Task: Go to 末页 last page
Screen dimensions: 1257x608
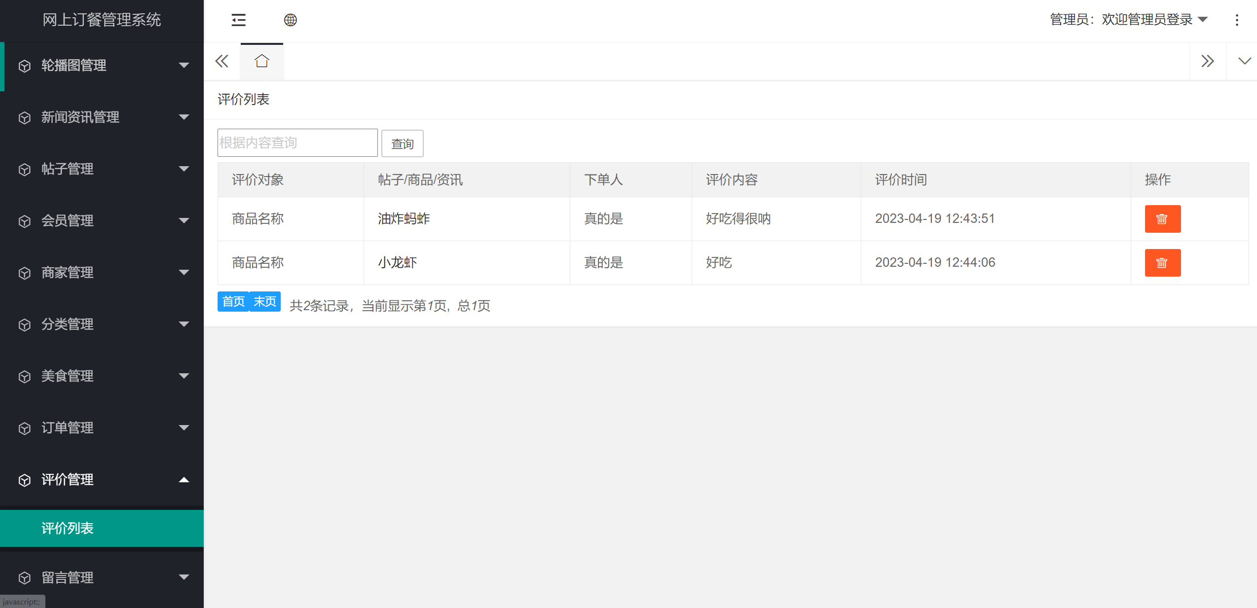Action: 265,301
